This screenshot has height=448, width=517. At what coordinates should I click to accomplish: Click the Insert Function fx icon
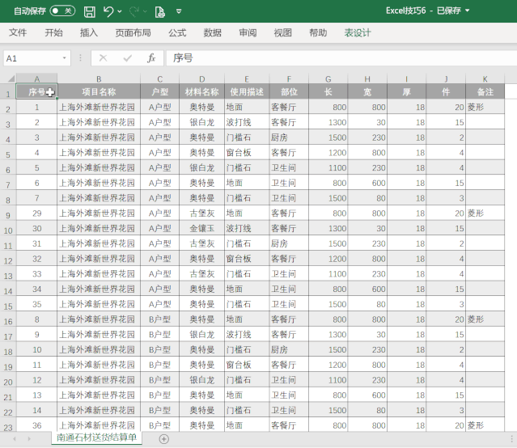point(150,58)
